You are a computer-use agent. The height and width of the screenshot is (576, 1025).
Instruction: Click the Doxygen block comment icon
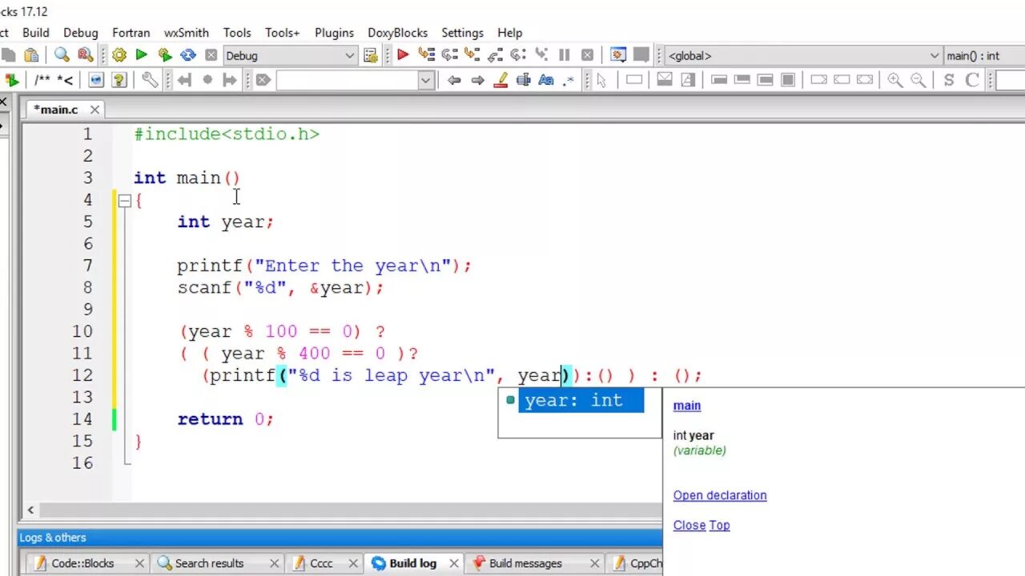42,79
